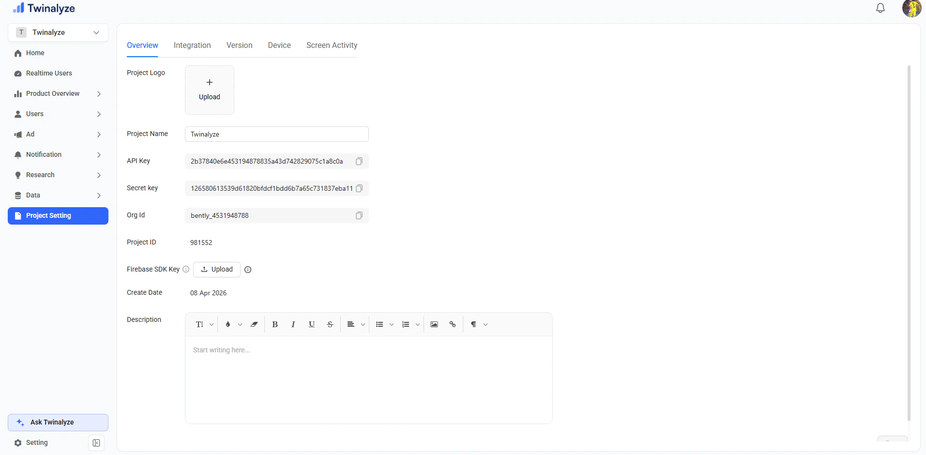Expand the paragraph format dropdown arrow
Image resolution: width=926 pixels, height=455 pixels.
point(486,325)
